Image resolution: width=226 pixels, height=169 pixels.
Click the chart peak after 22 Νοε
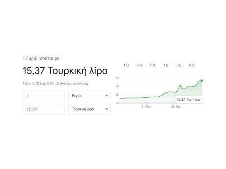180,84
